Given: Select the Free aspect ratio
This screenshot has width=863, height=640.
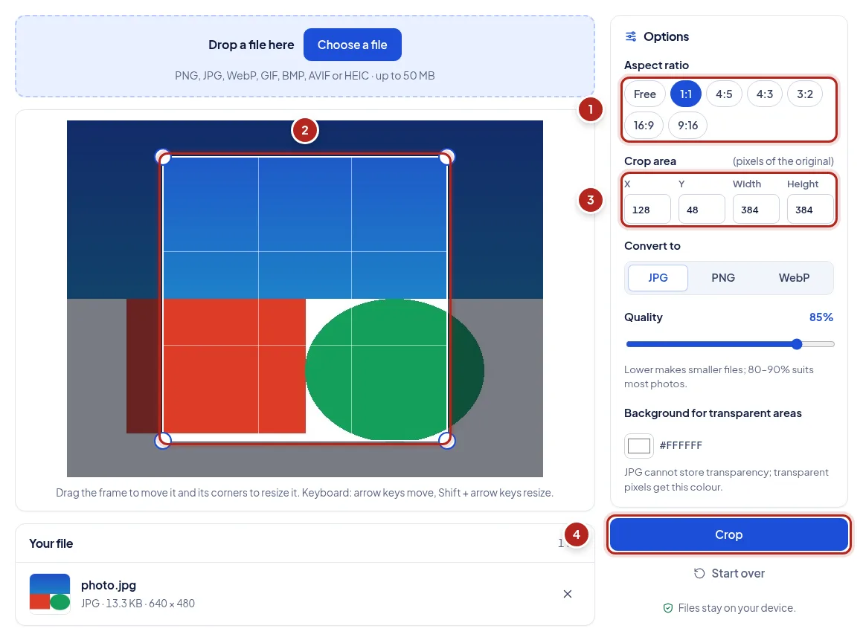Looking at the screenshot, I should (x=644, y=94).
